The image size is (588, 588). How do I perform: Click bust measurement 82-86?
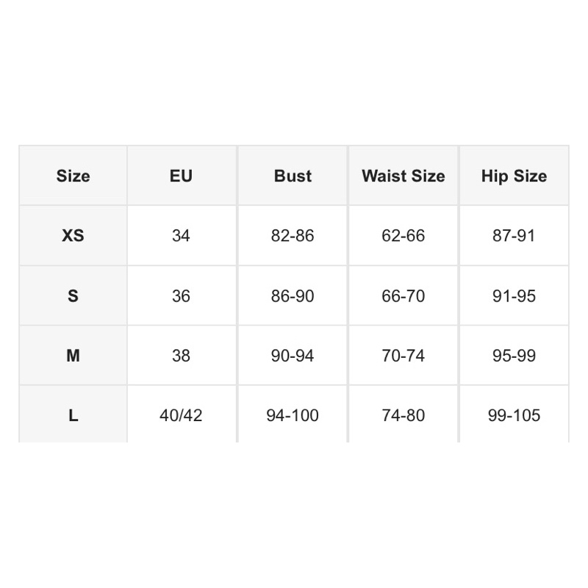(293, 235)
